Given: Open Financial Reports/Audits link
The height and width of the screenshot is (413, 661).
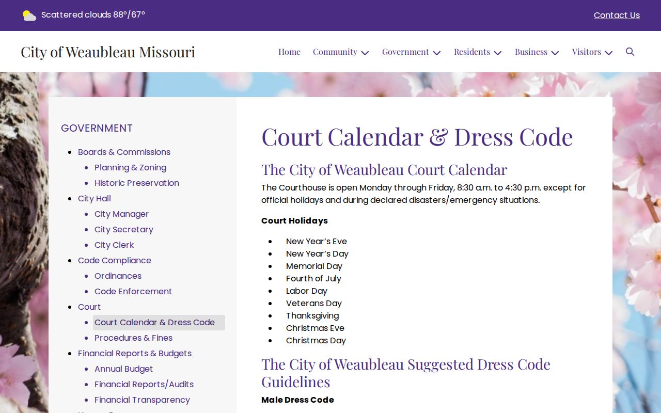Looking at the screenshot, I should (x=144, y=384).
